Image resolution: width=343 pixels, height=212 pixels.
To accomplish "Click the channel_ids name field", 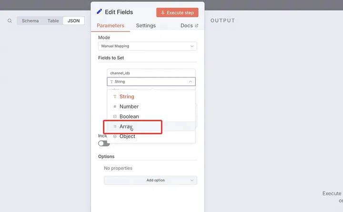I will click(151, 73).
